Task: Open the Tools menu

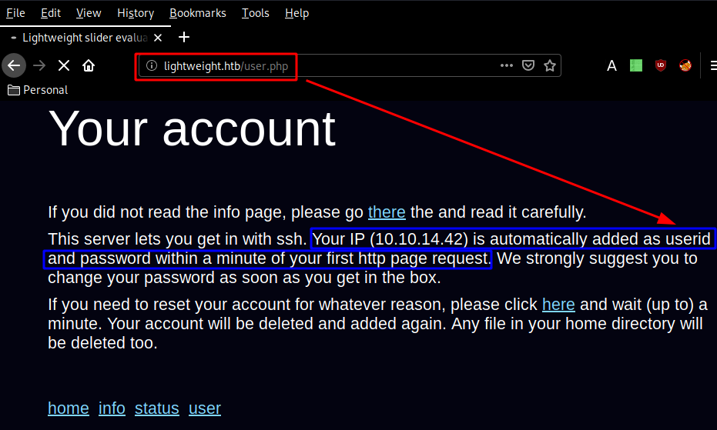Action: point(255,13)
